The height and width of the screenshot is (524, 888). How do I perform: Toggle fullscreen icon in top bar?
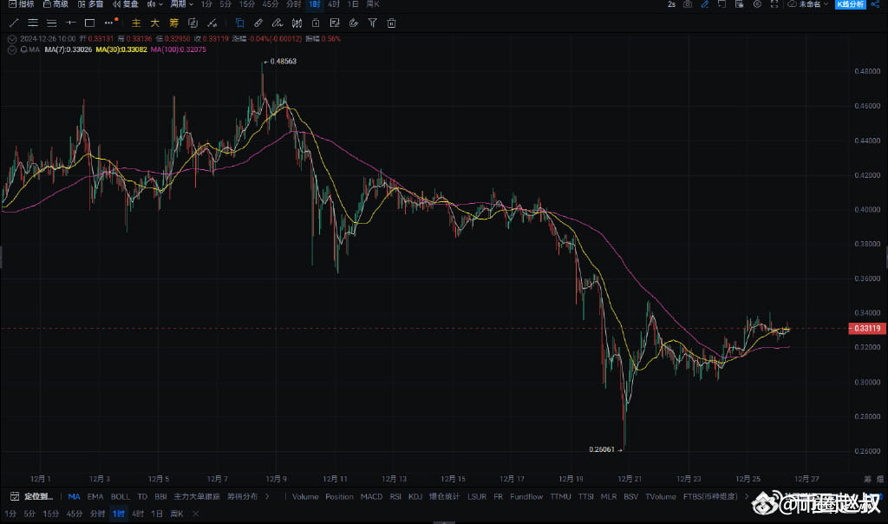coord(774,4)
